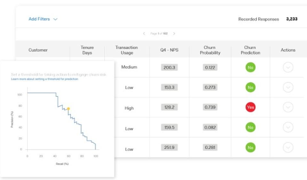Image resolution: width=307 pixels, height=180 pixels.
Task: Sort by Churn Probability column header
Action: (x=210, y=50)
